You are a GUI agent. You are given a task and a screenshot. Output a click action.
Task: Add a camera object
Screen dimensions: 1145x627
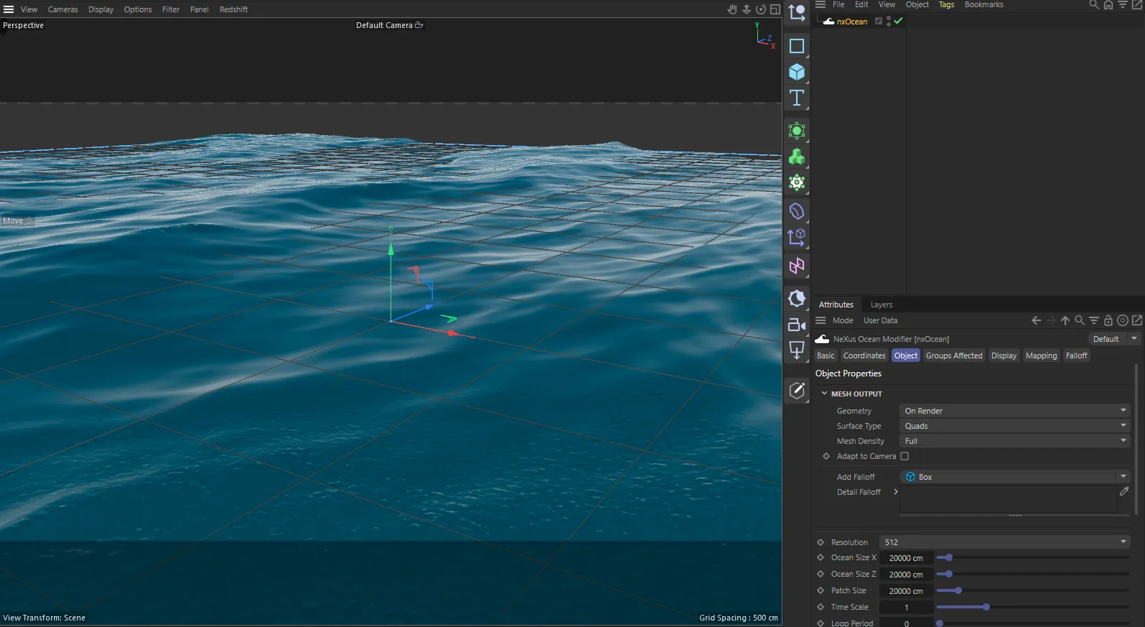point(797,325)
